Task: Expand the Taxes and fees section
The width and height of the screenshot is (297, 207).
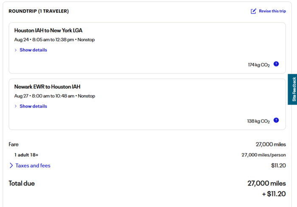Action: coord(33,165)
